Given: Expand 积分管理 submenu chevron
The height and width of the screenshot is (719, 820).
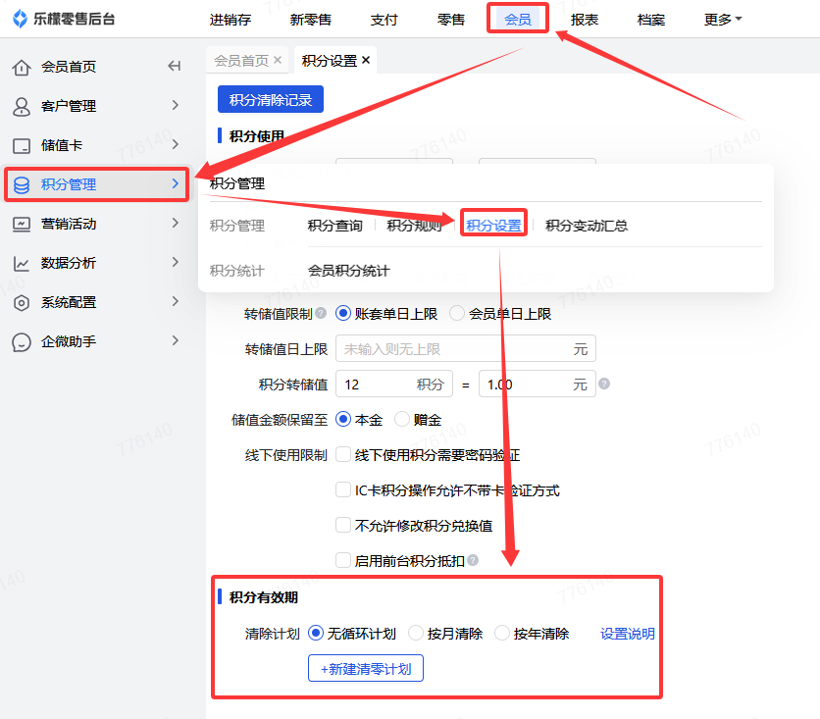Looking at the screenshot, I should 176,183.
